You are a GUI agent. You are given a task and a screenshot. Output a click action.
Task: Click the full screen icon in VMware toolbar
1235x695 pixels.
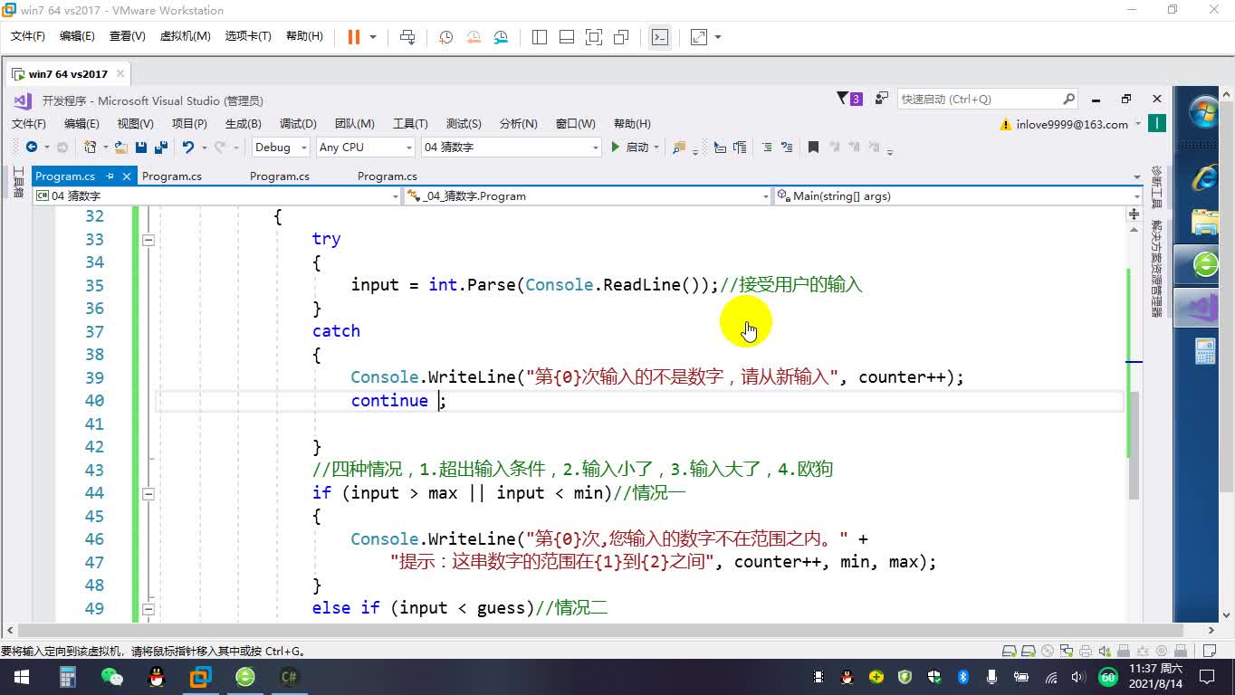592,37
